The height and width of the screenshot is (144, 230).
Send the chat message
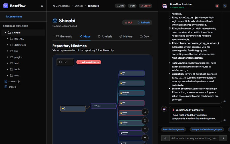click(x=223, y=138)
